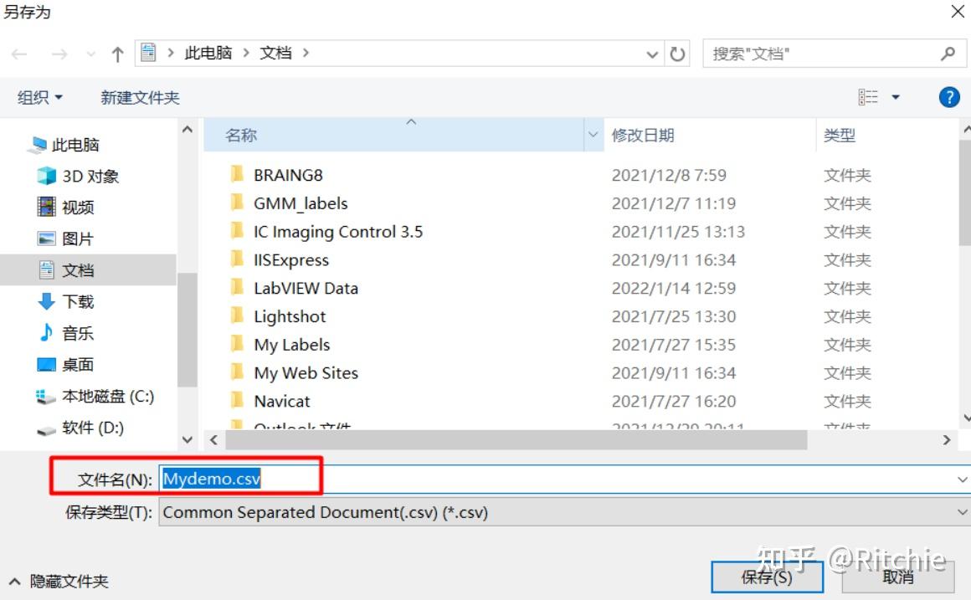Open 图片 in navigation pane

click(x=77, y=239)
